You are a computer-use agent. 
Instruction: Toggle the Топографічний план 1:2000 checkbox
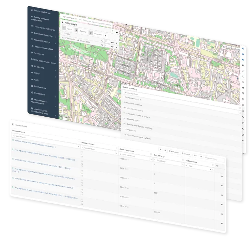click(x=63, y=38)
